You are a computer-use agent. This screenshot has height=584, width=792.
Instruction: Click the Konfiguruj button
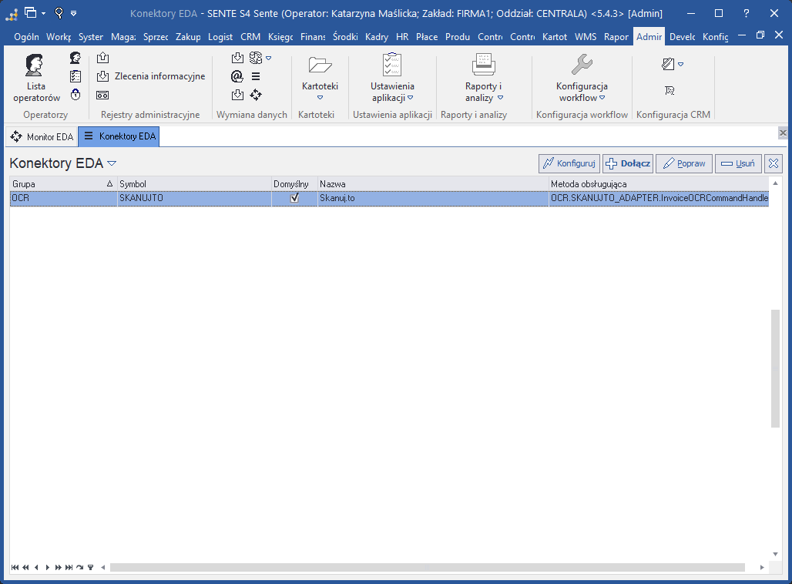click(x=569, y=163)
